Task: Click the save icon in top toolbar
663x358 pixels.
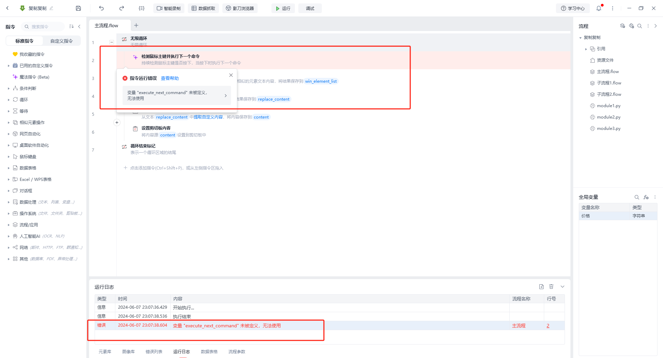Action: pyautogui.click(x=78, y=8)
